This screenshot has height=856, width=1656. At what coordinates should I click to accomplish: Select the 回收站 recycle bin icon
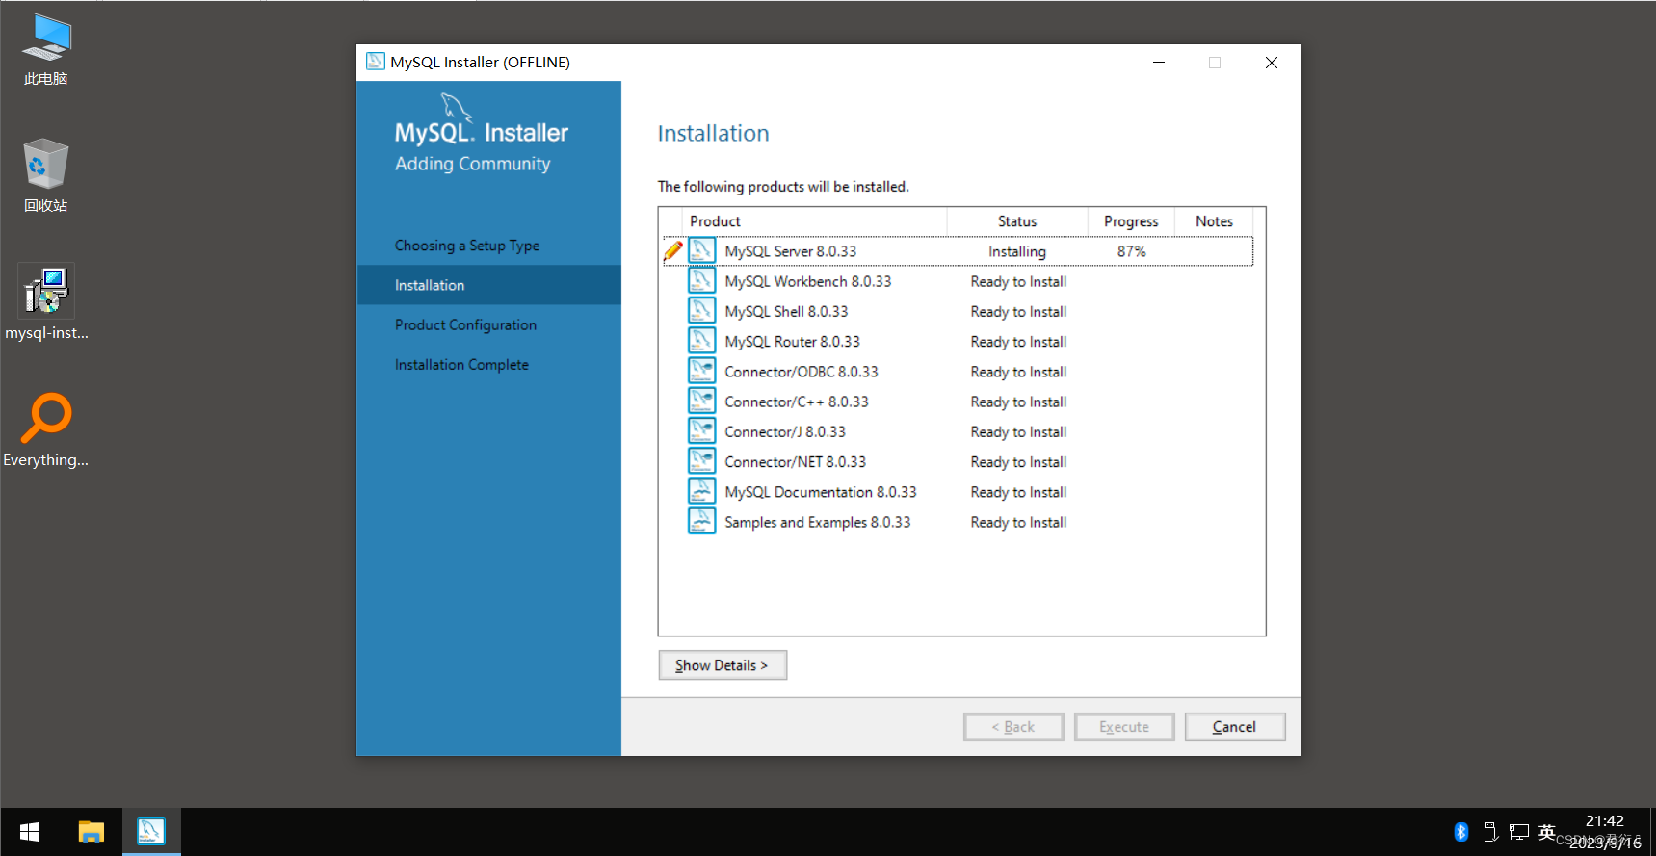pos(45,176)
